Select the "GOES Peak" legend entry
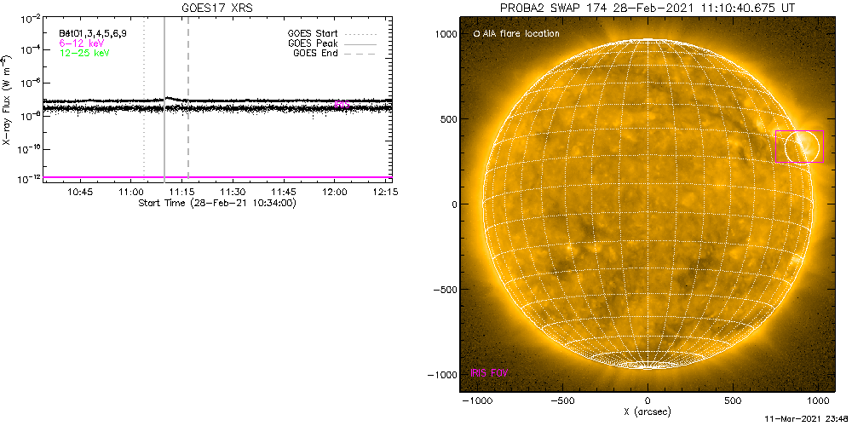The width and height of the screenshot is (852, 426). (313, 43)
